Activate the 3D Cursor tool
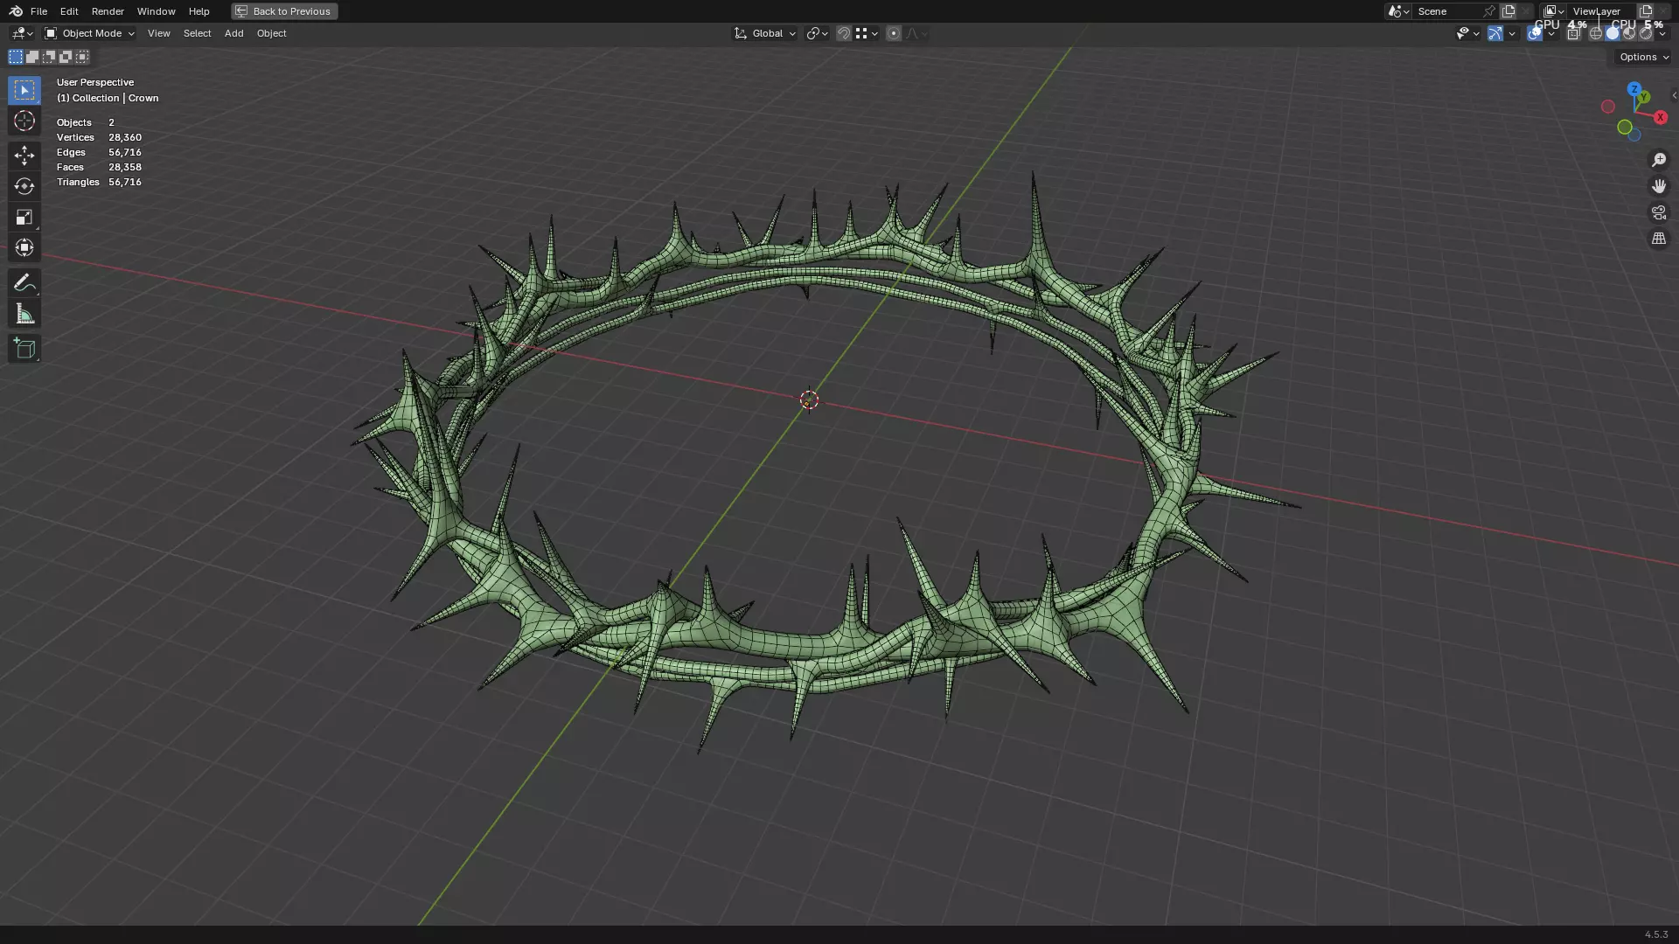 point(24,121)
